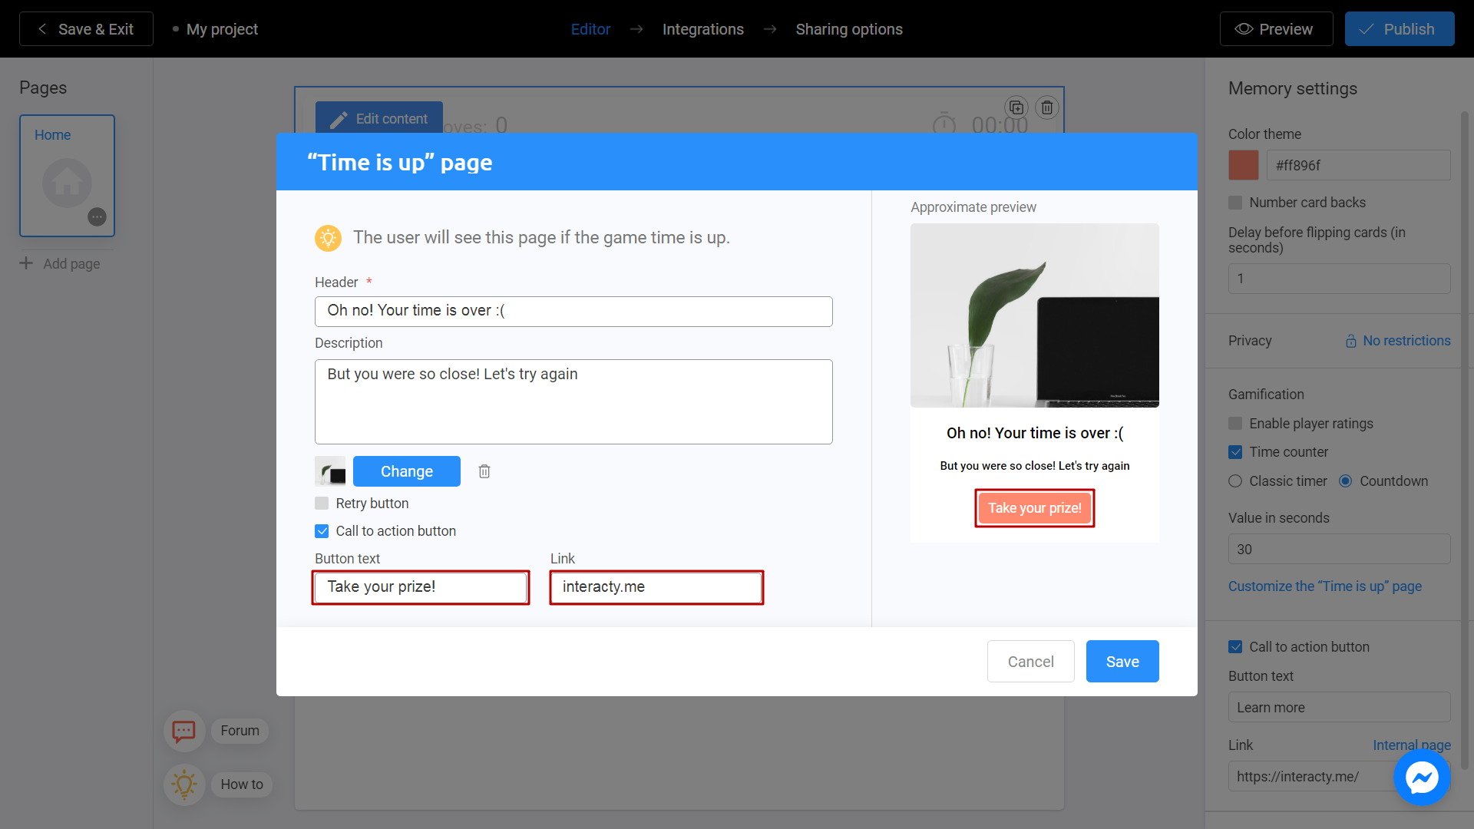Select the Countdown radio button
1474x829 pixels.
coord(1347,481)
